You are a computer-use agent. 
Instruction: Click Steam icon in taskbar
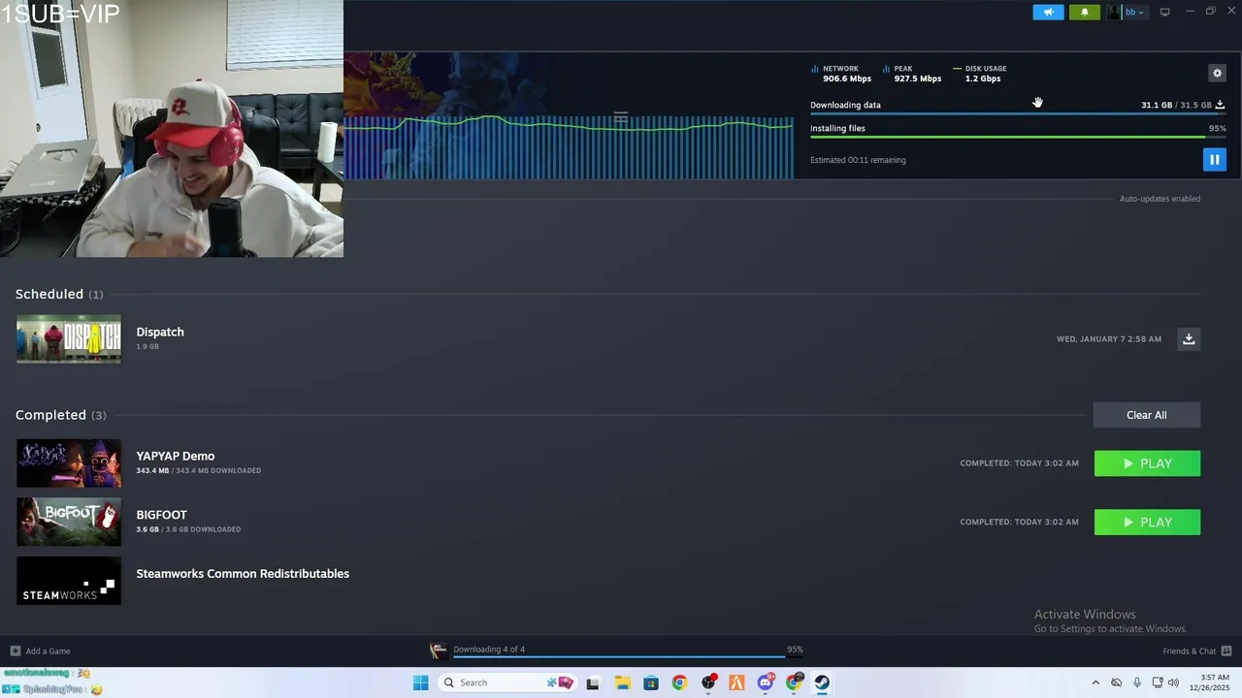[822, 682]
